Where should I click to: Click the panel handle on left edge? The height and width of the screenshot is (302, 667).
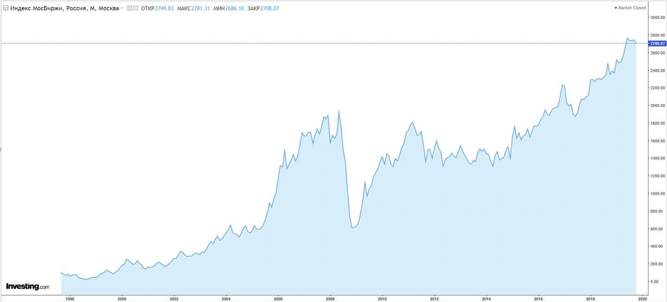click(x=1, y=149)
